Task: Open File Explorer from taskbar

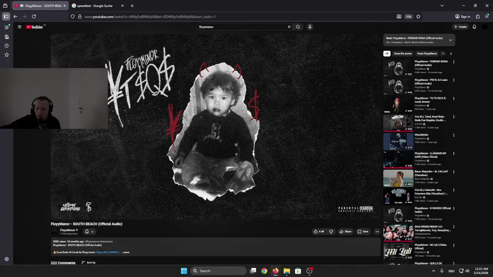Action: click(x=287, y=271)
